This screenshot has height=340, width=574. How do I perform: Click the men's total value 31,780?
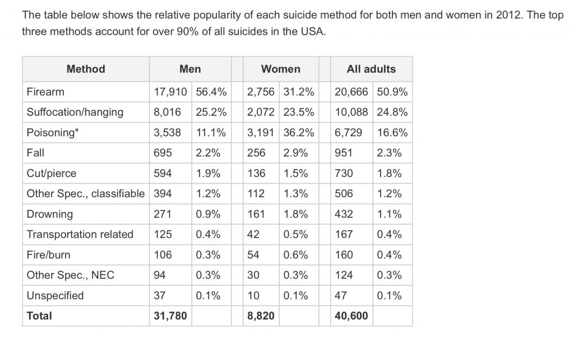pos(170,316)
